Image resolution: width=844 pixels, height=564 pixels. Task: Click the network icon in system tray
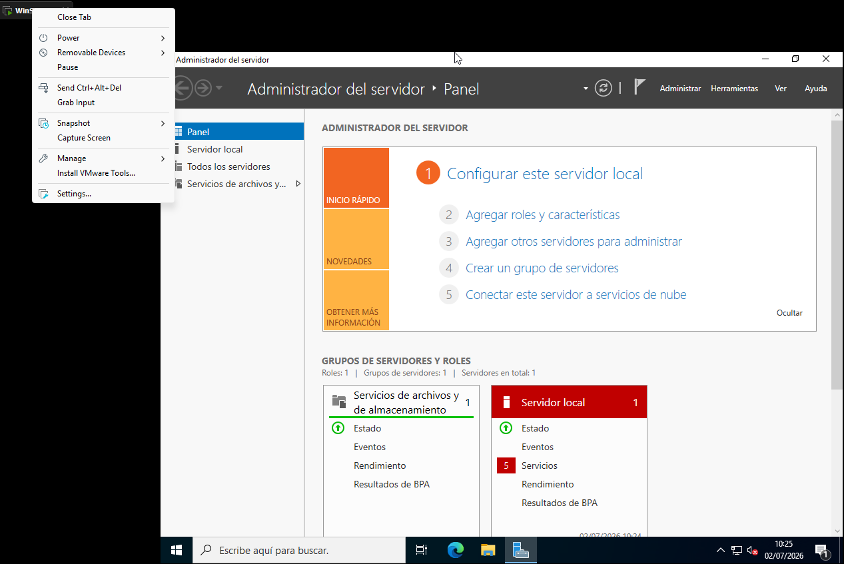737,551
